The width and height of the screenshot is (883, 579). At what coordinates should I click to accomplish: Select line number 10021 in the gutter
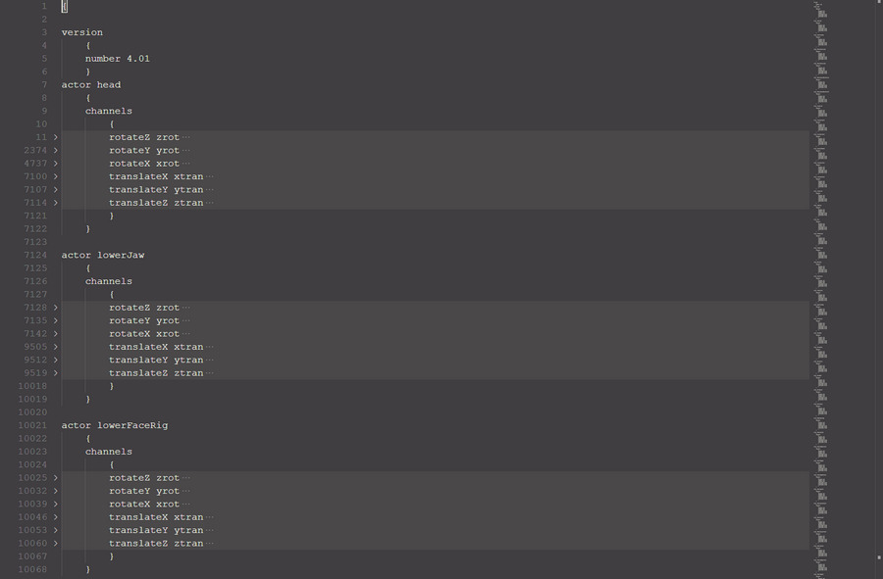click(x=32, y=425)
